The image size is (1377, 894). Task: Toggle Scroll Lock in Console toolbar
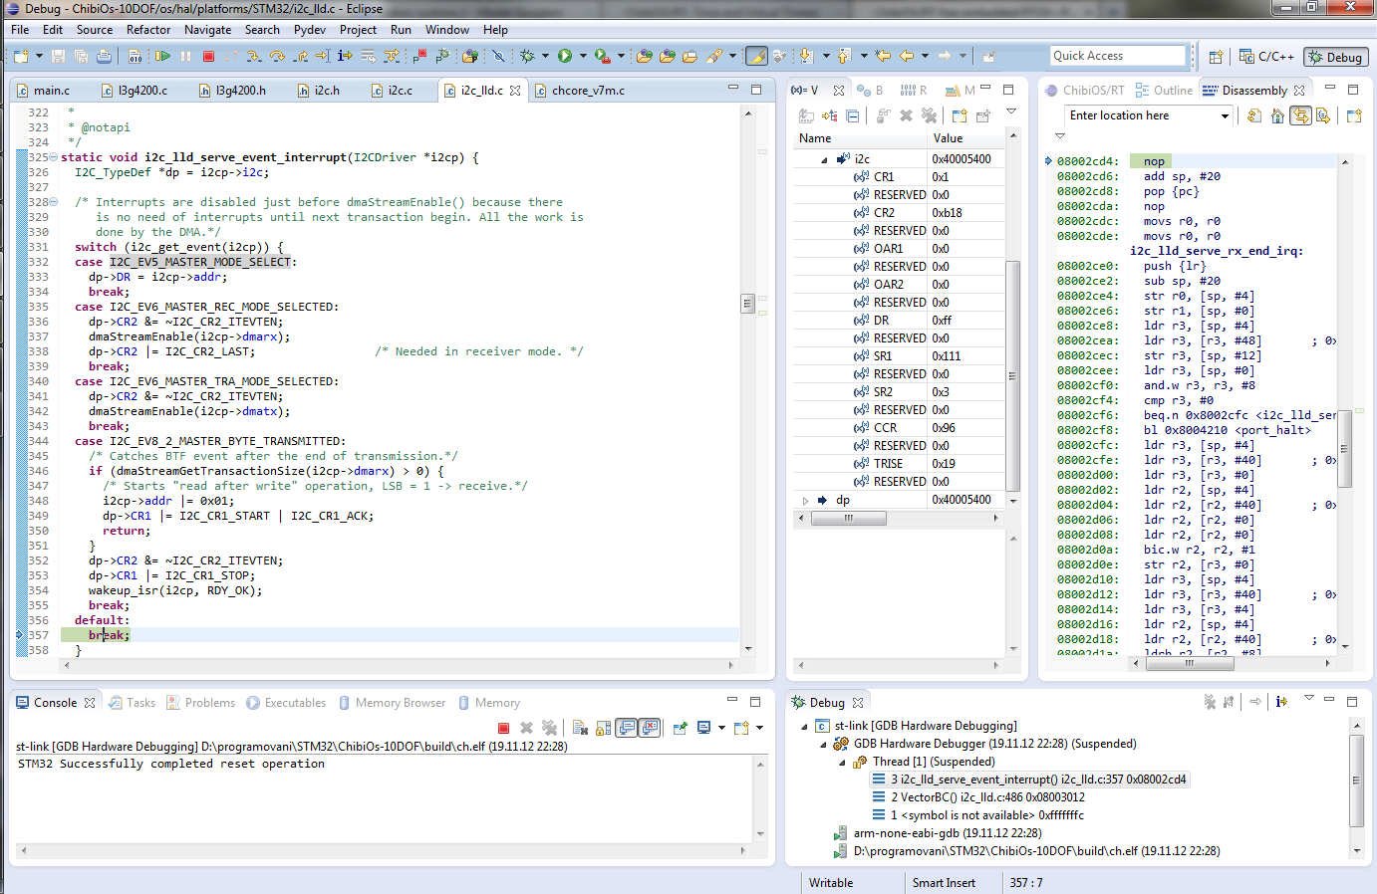point(603,728)
